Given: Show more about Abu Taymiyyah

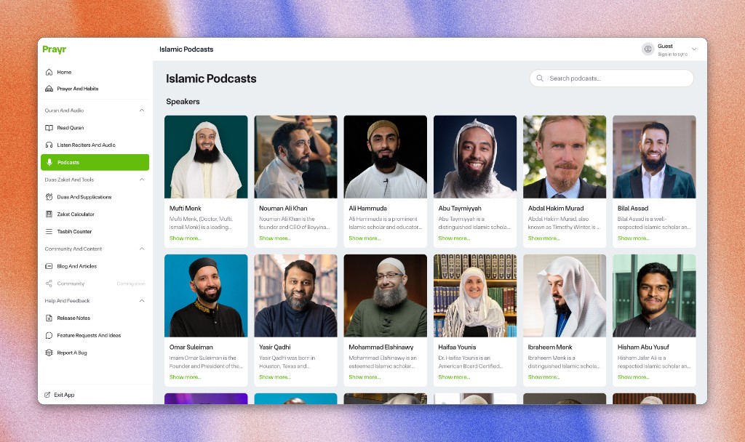Looking at the screenshot, I should 454,238.
